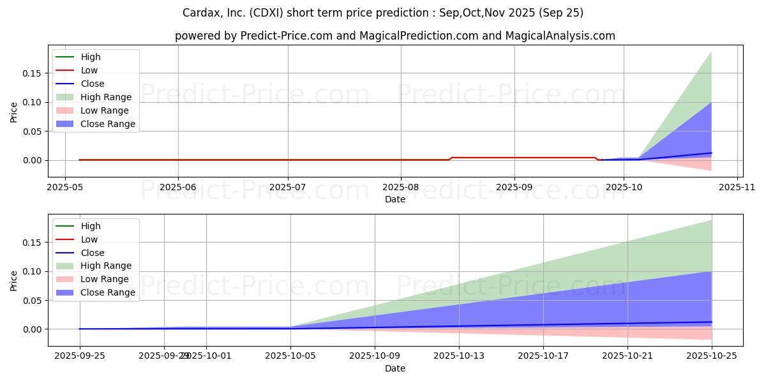Click the 'Price' axis label of lower chart
766x383 pixels.
pos(14,280)
